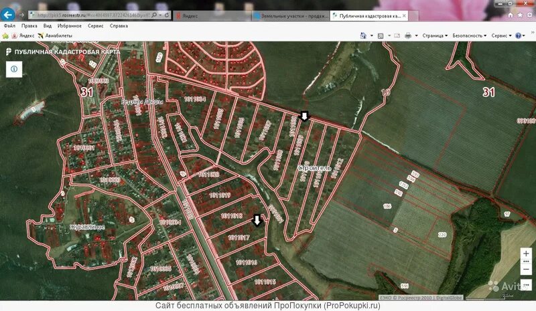Open a new tab with the blank tab button

(413, 15)
